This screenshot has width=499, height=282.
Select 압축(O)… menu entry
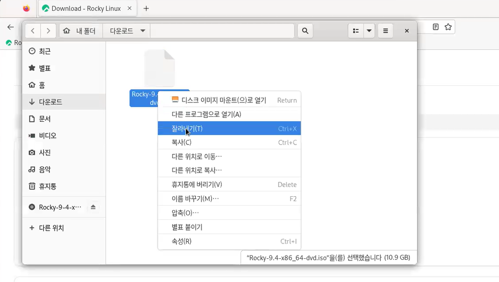tap(229, 212)
